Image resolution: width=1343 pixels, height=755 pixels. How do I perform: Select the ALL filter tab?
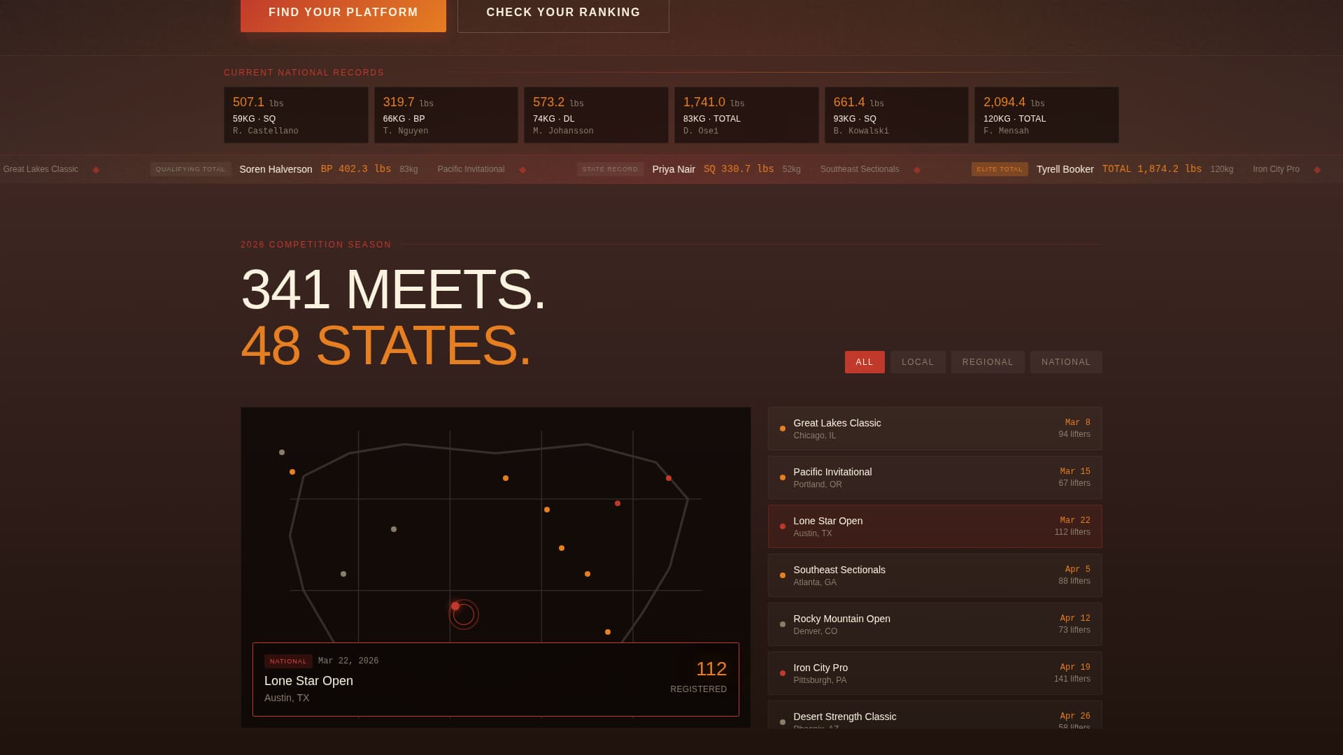[865, 362]
